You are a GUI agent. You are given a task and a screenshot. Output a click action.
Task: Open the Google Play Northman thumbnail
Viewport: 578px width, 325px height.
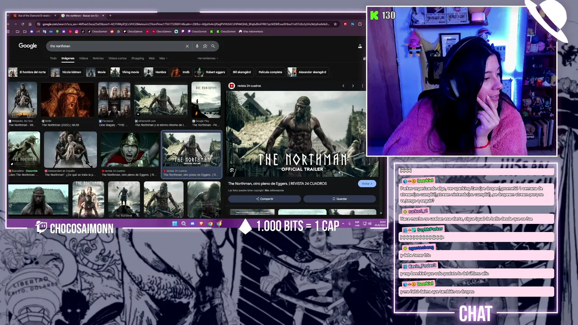click(206, 100)
